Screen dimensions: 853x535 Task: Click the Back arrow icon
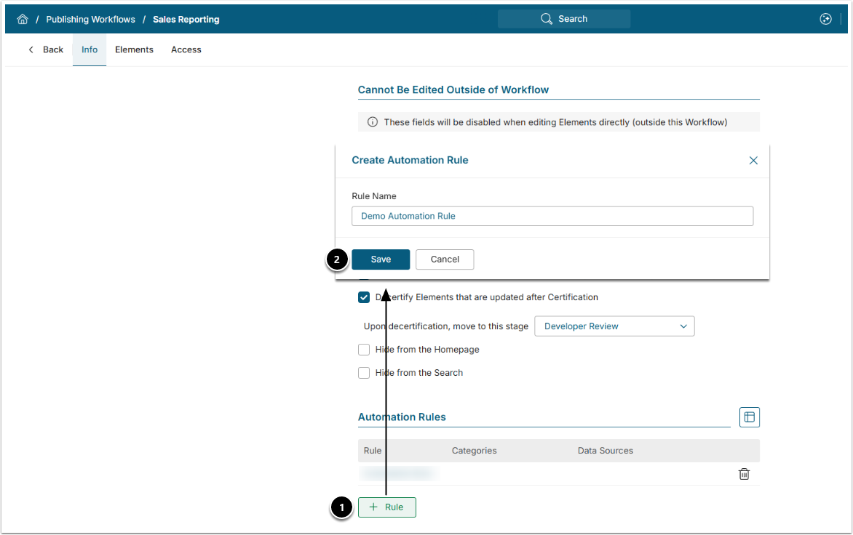pyautogui.click(x=31, y=50)
